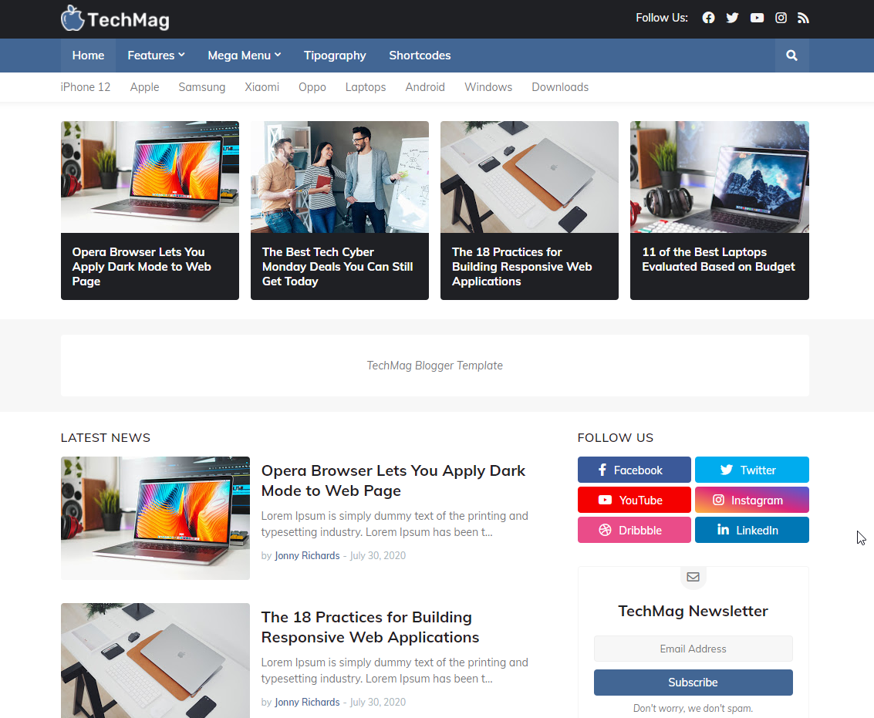Select the Windows category link
Screen dimensions: 874x718
(x=488, y=87)
